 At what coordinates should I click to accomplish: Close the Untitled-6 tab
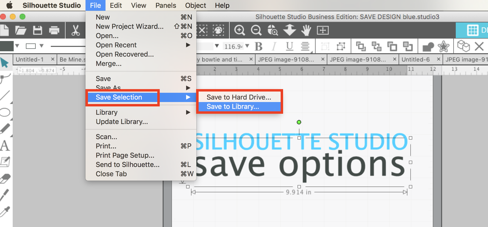[x=439, y=59]
